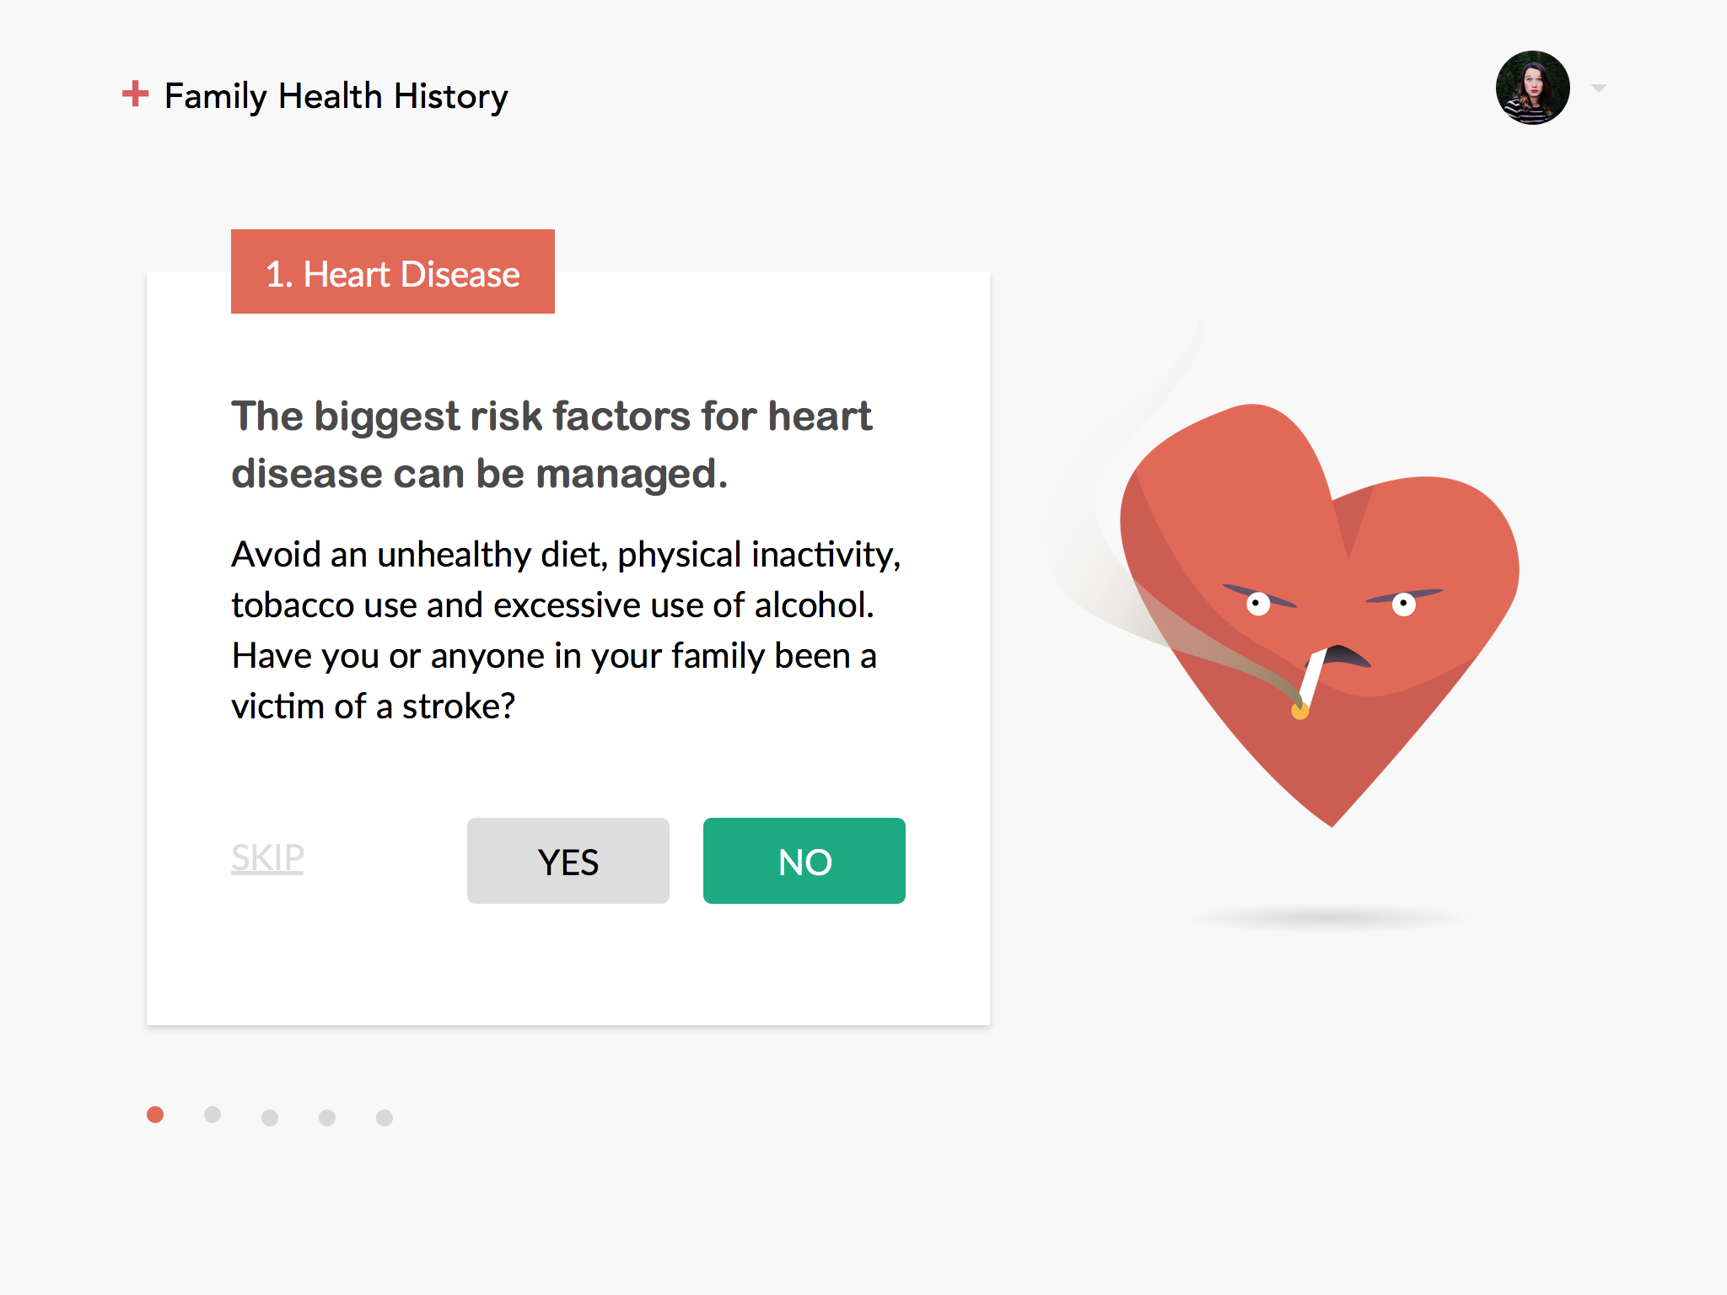
Task: Select the first red pagination dot
Action: [155, 1115]
